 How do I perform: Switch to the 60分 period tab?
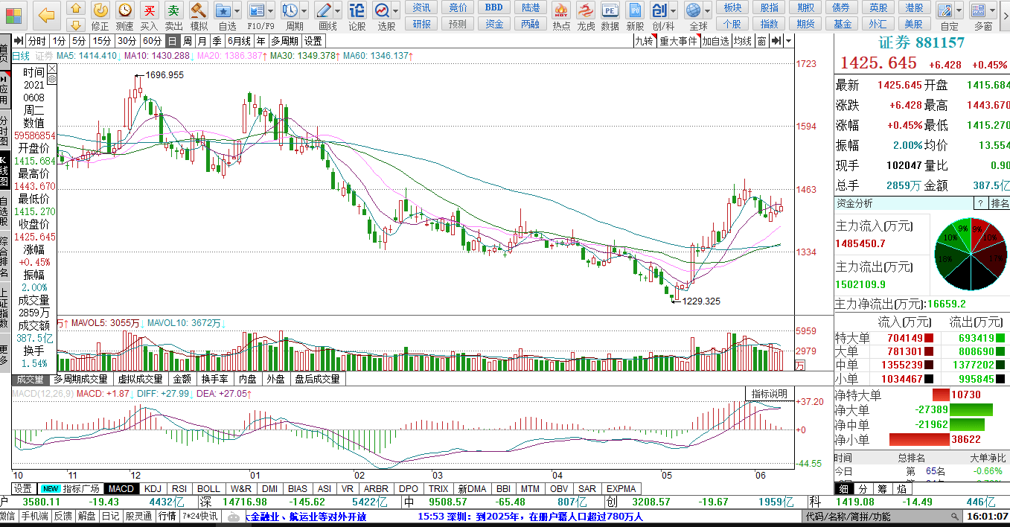(x=152, y=41)
